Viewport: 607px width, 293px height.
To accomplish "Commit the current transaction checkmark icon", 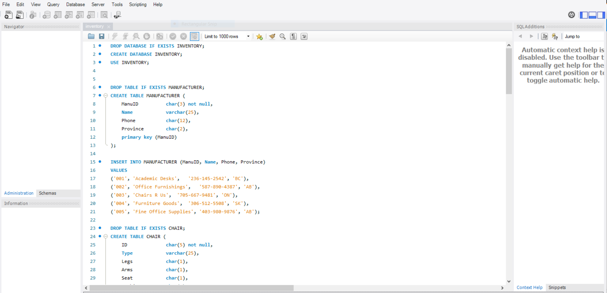I will tap(173, 36).
